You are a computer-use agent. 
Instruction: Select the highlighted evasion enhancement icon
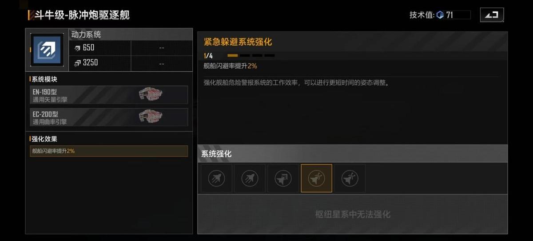[316, 179]
